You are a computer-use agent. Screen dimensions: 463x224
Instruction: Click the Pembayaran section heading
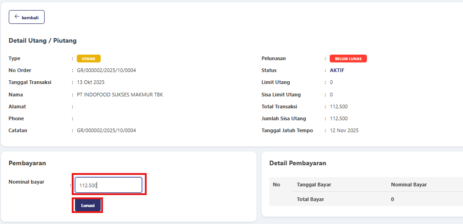point(27,163)
